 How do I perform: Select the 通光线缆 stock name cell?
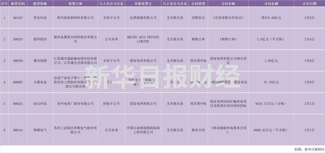click(x=40, y=61)
